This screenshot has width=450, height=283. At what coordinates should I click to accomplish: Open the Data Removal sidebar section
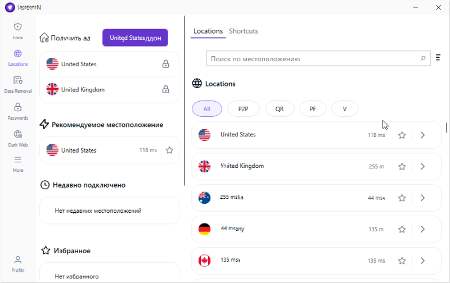click(x=18, y=84)
